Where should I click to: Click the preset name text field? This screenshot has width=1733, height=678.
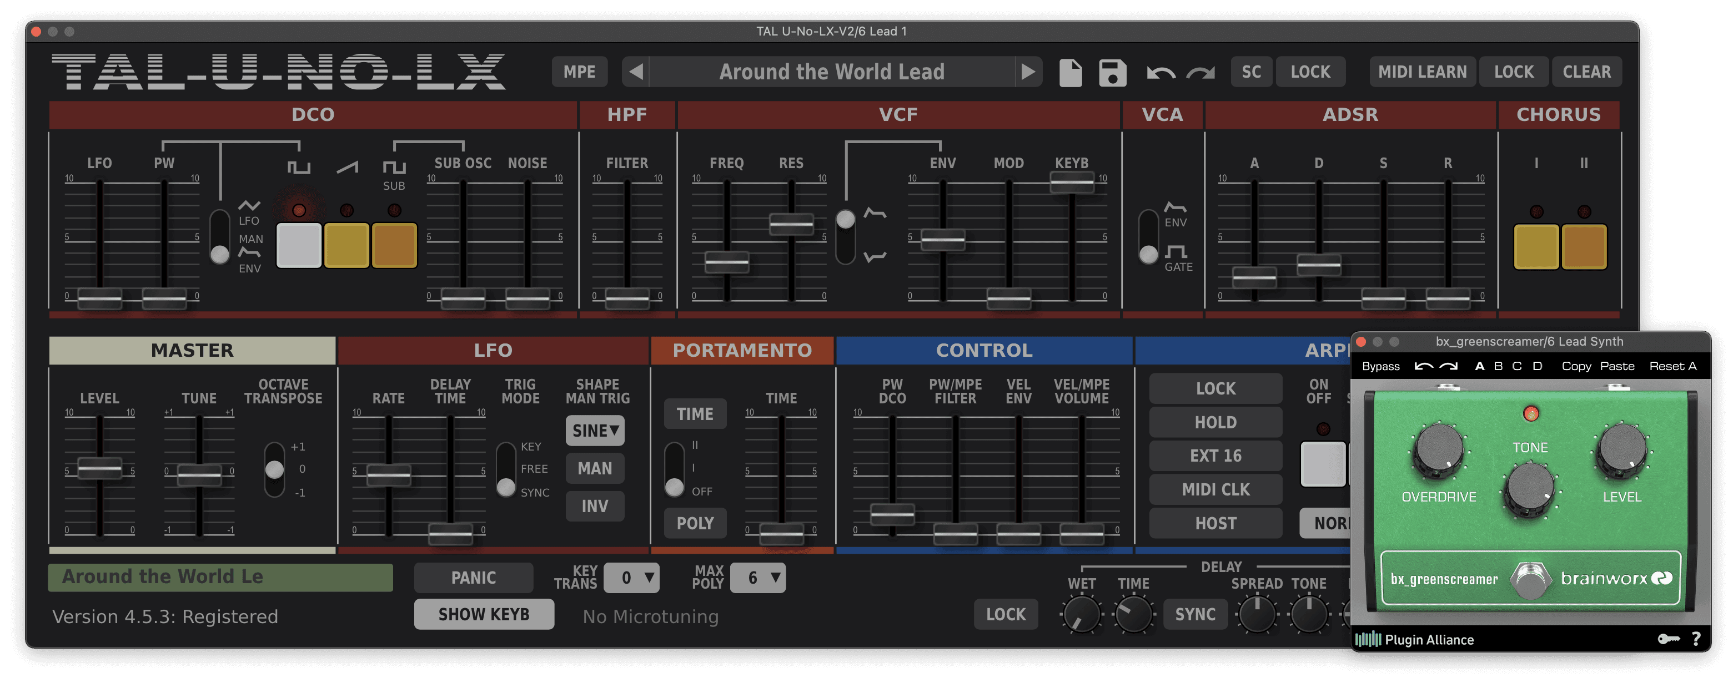point(220,577)
